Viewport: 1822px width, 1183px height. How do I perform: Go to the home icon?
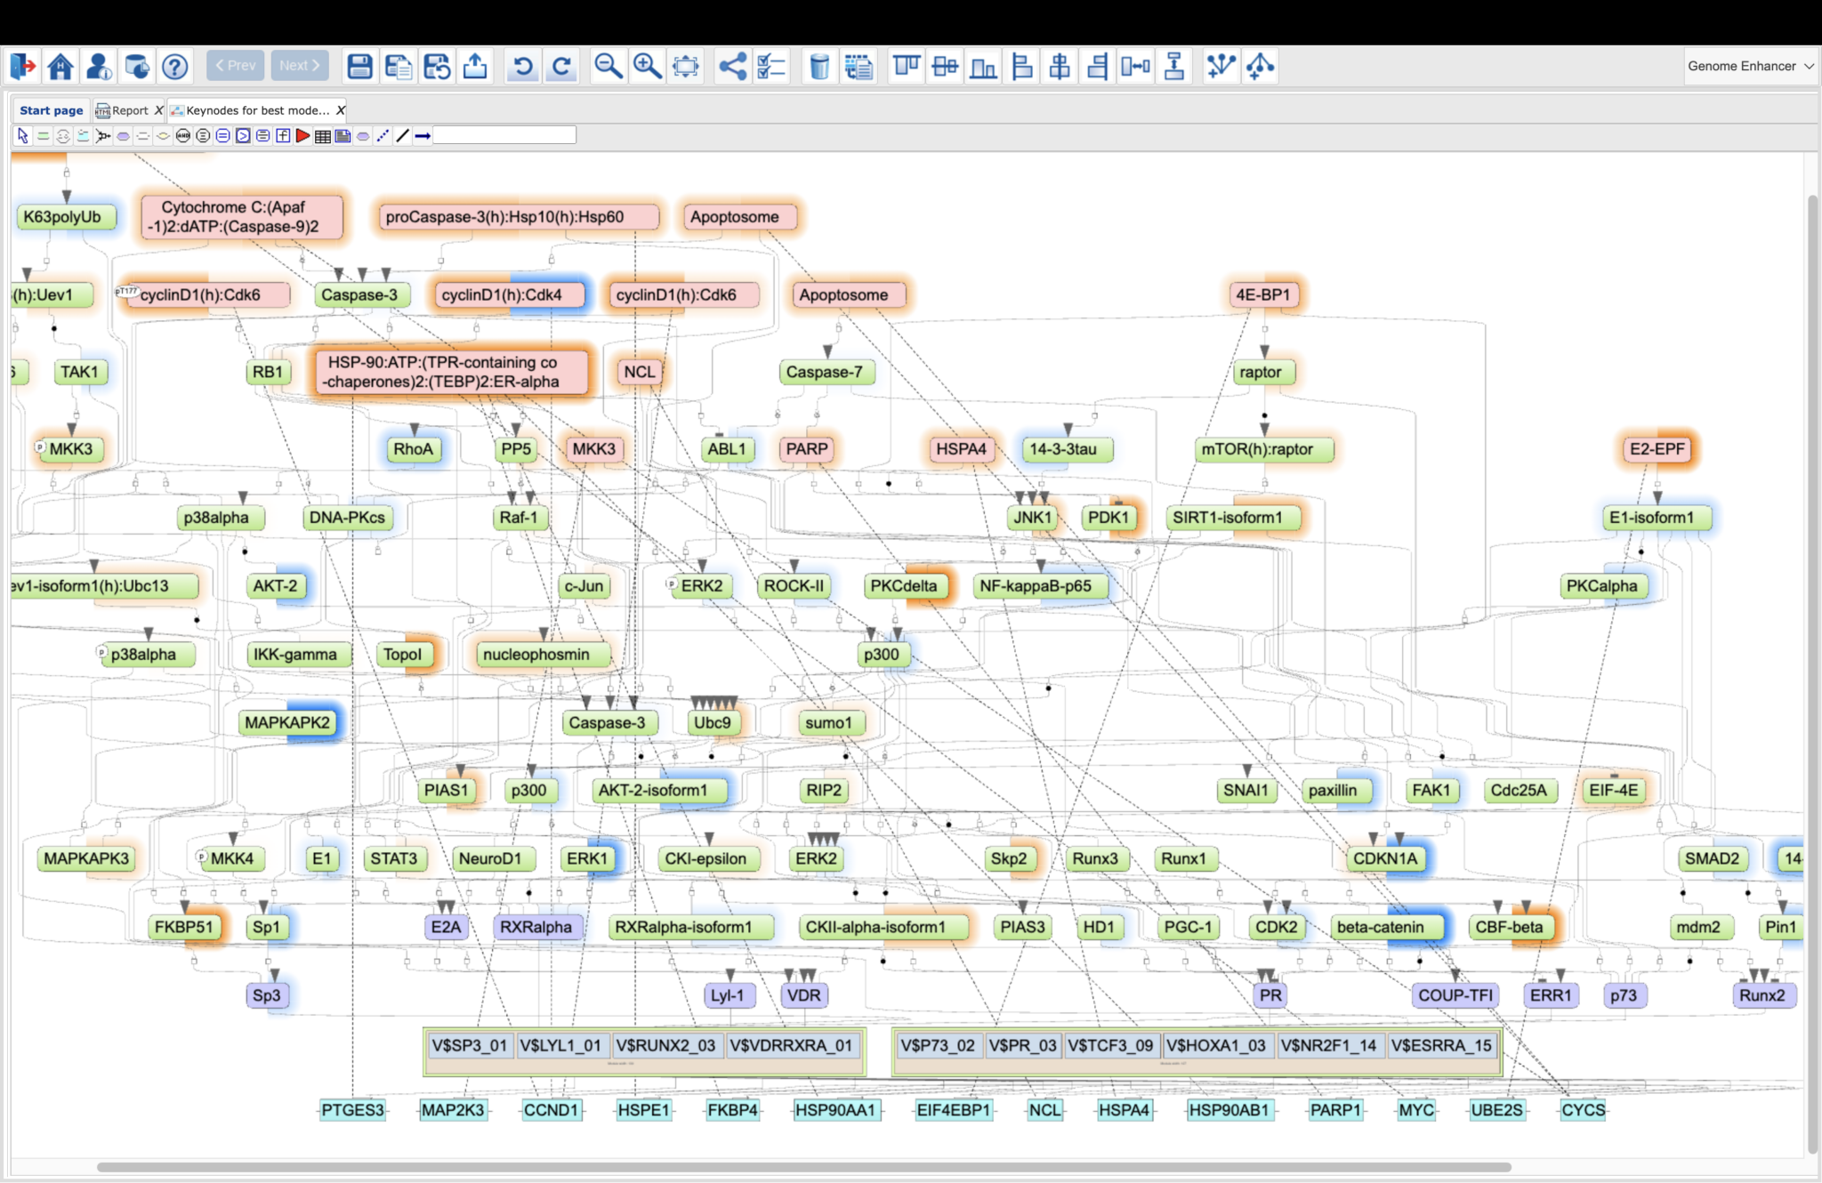click(x=60, y=66)
